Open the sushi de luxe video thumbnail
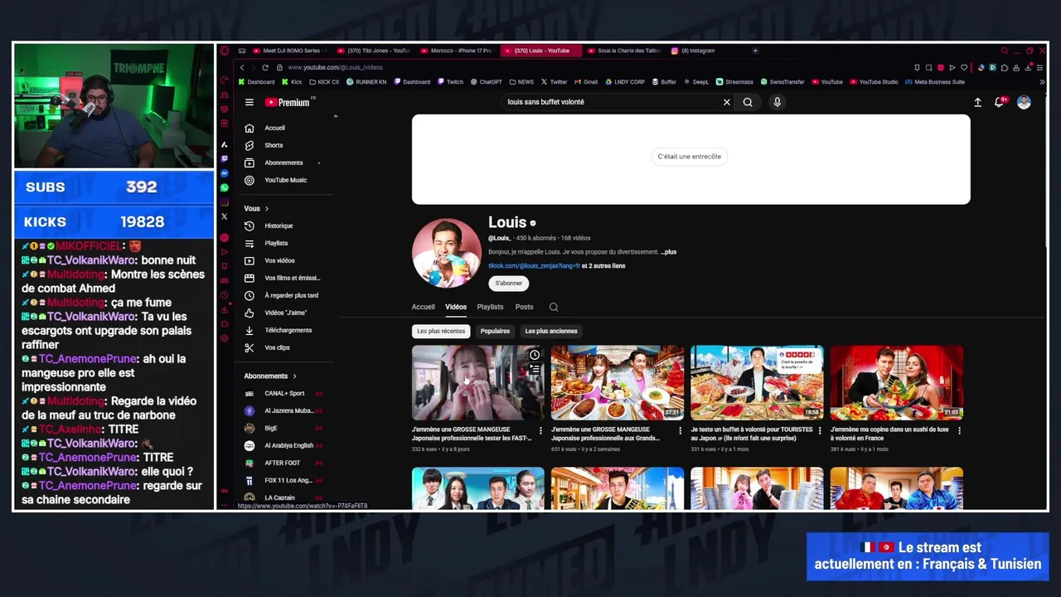 (897, 383)
